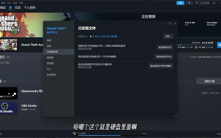Open the 好友 menu
Image resolution: width=221 pixels, height=138 pixels.
tap(9, 3)
